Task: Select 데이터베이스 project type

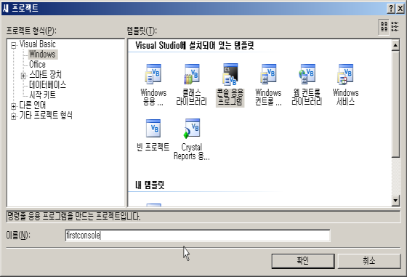Action: [47, 84]
